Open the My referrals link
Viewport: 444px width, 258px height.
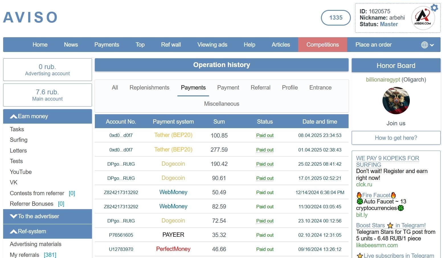click(25, 255)
